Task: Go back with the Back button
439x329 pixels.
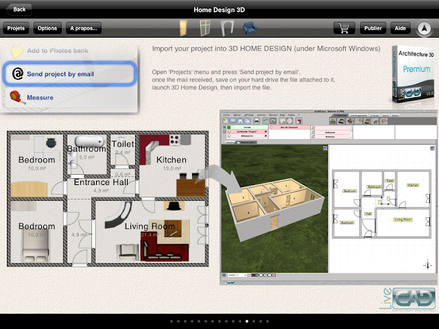Action: [x=19, y=9]
